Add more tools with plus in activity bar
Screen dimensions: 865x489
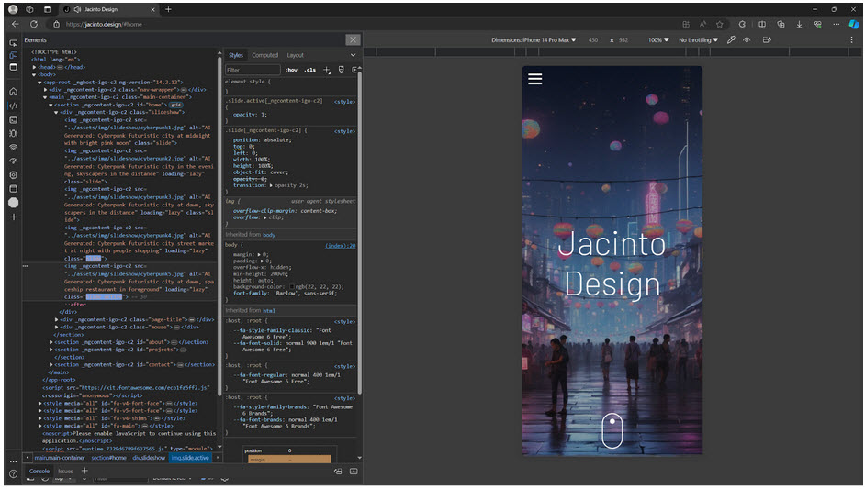click(13, 217)
